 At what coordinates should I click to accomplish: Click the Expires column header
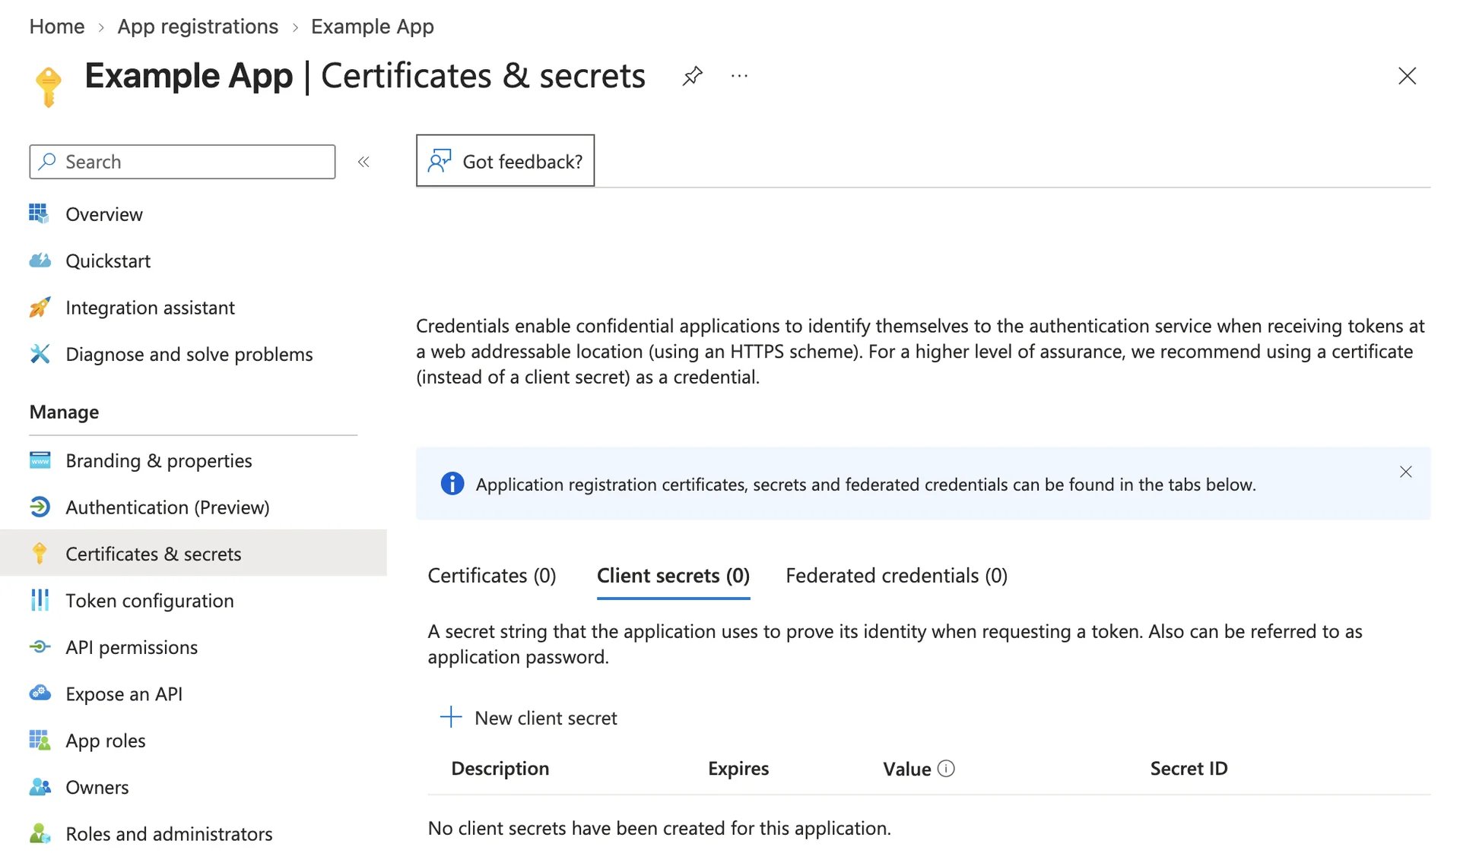pos(738,769)
